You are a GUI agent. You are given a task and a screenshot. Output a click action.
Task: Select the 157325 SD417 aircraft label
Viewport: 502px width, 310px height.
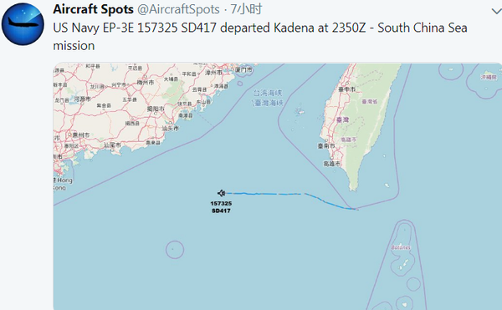(221, 207)
